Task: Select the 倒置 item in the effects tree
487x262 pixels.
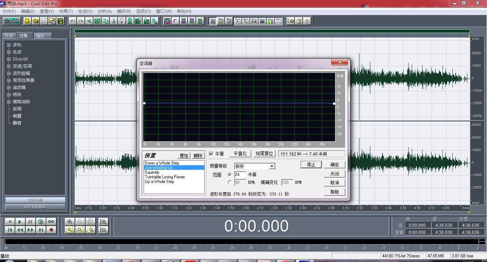Action: (x=17, y=116)
